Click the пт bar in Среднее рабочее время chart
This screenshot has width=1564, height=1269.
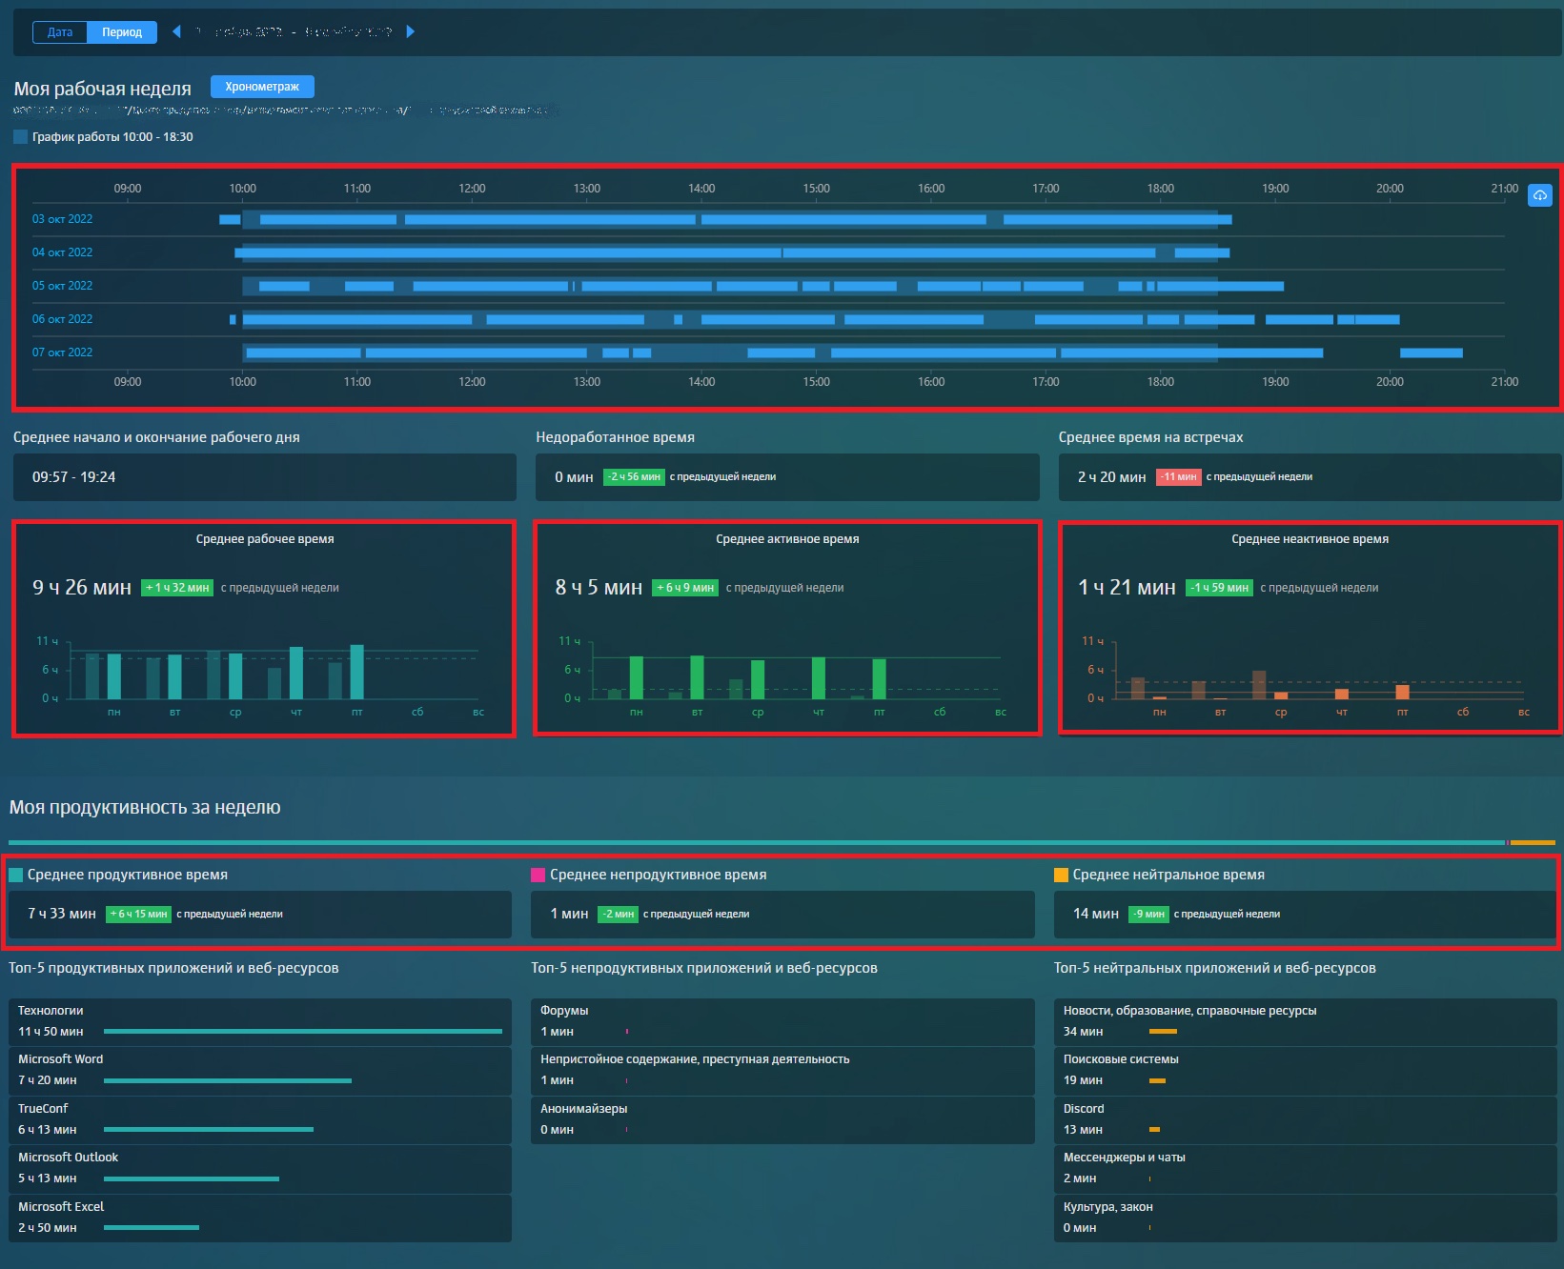[x=357, y=673]
